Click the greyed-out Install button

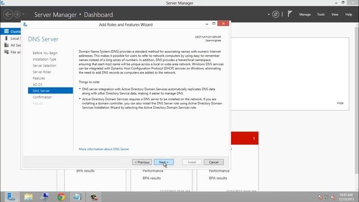[x=192, y=162]
